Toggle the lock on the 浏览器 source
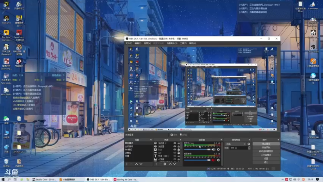Viewport: 323px width, 182px height. (x=178, y=146)
